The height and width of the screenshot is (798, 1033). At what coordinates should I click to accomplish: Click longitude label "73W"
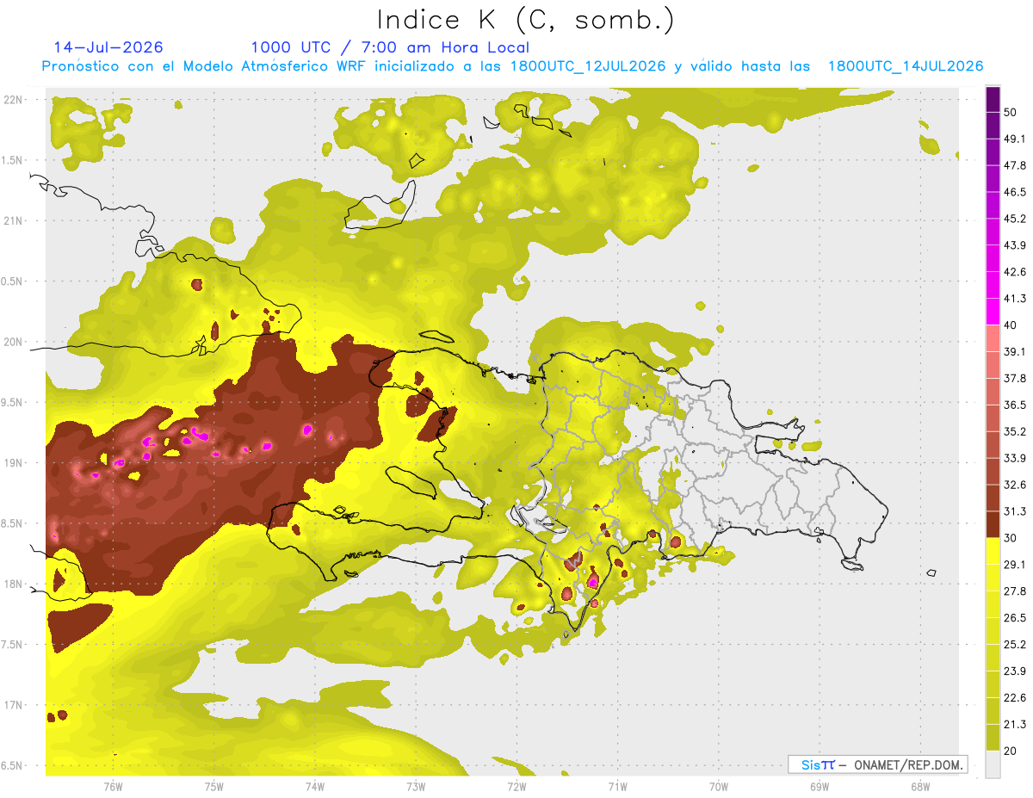point(416,787)
